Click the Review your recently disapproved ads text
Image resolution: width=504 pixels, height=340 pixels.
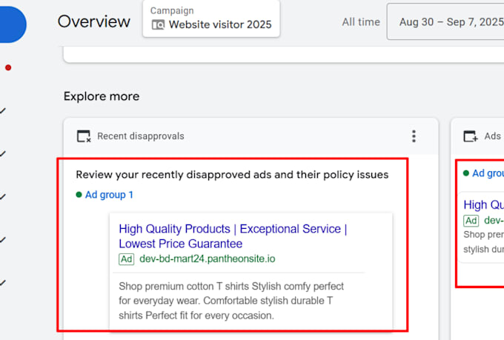pyautogui.click(x=232, y=175)
